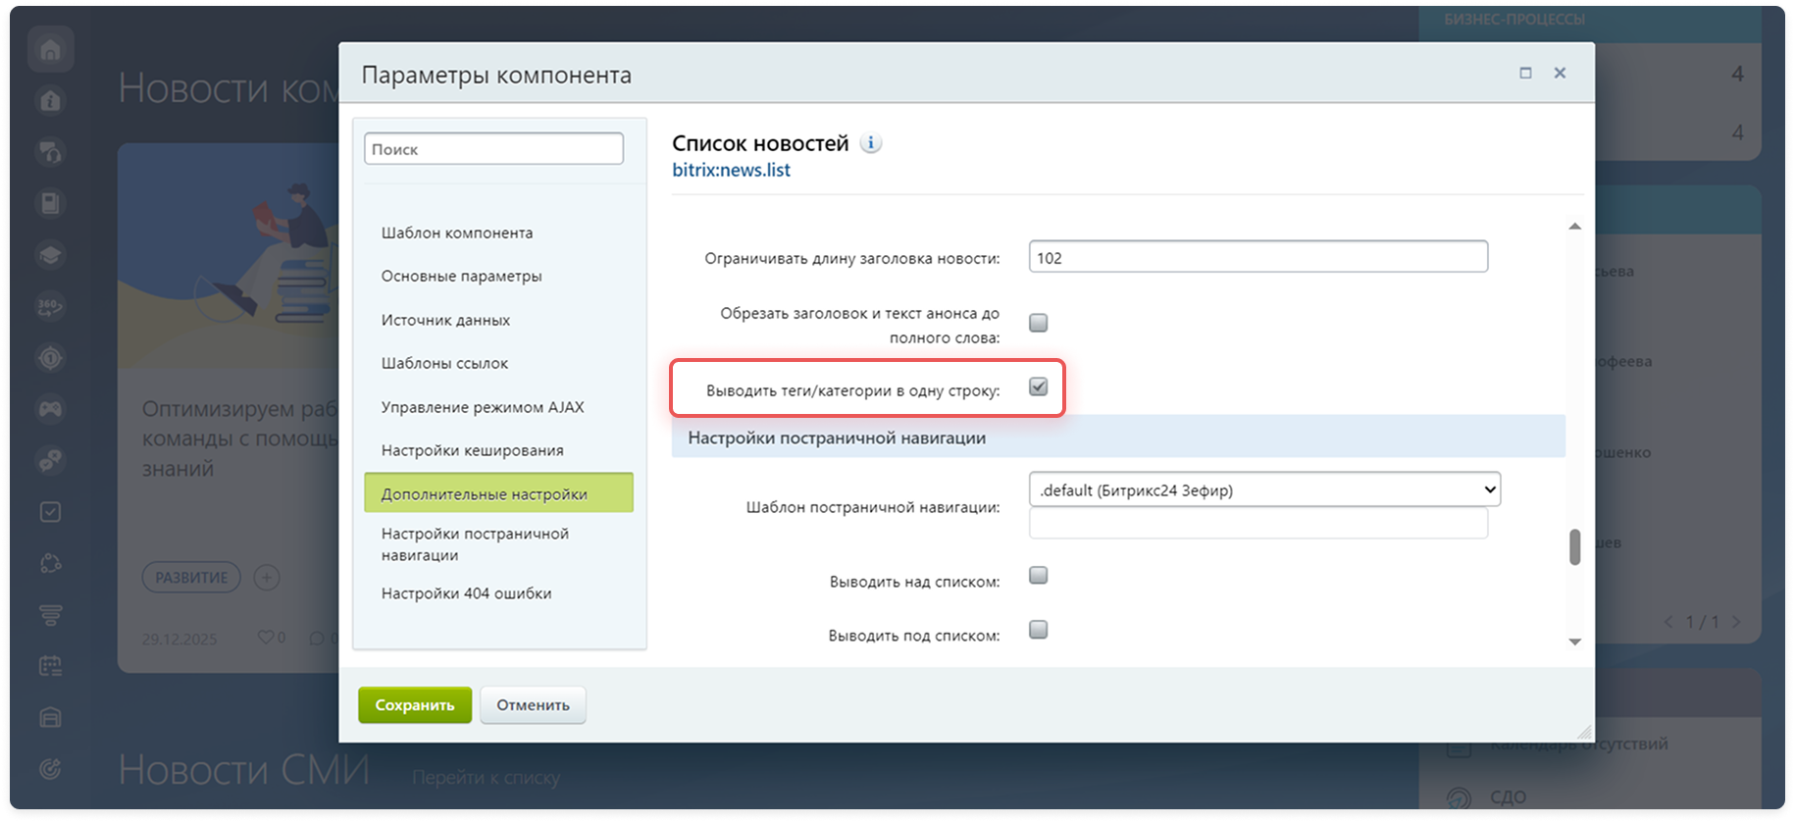Click the info icon beside Список новостей
1795x823 pixels.
(x=870, y=143)
